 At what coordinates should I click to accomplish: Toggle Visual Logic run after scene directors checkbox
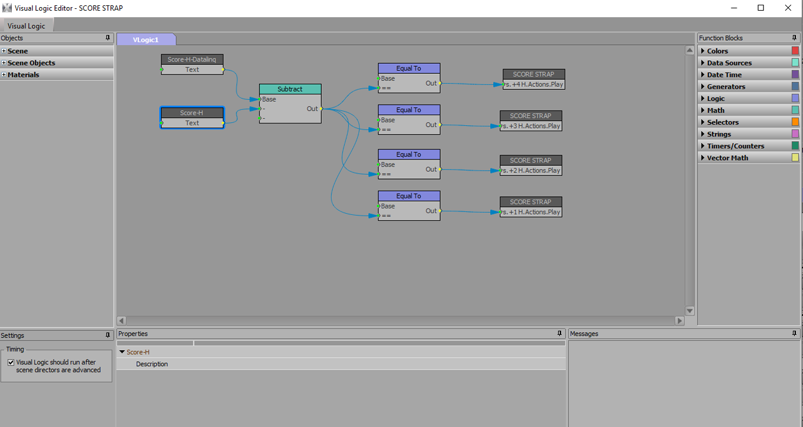pos(11,363)
